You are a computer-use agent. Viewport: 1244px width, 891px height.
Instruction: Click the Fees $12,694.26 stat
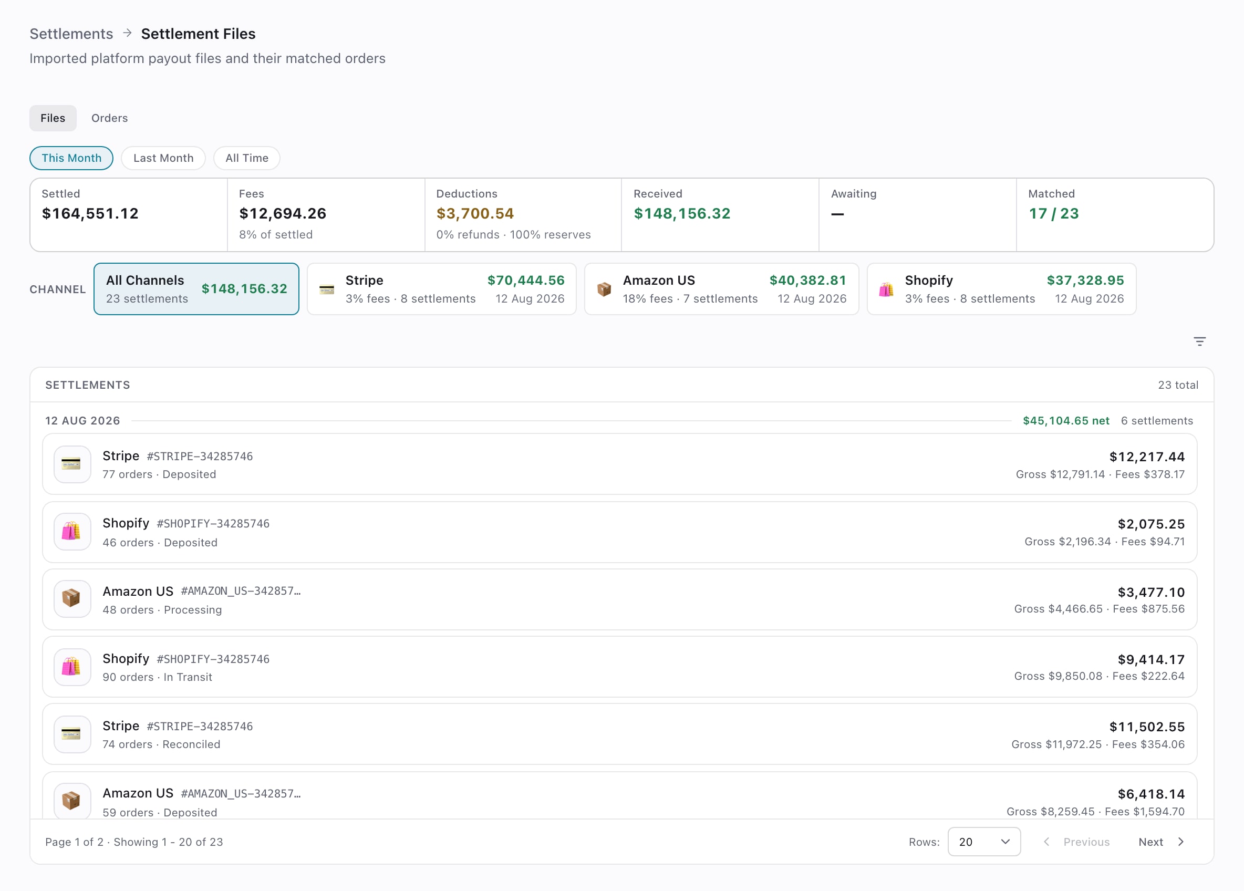coord(326,214)
